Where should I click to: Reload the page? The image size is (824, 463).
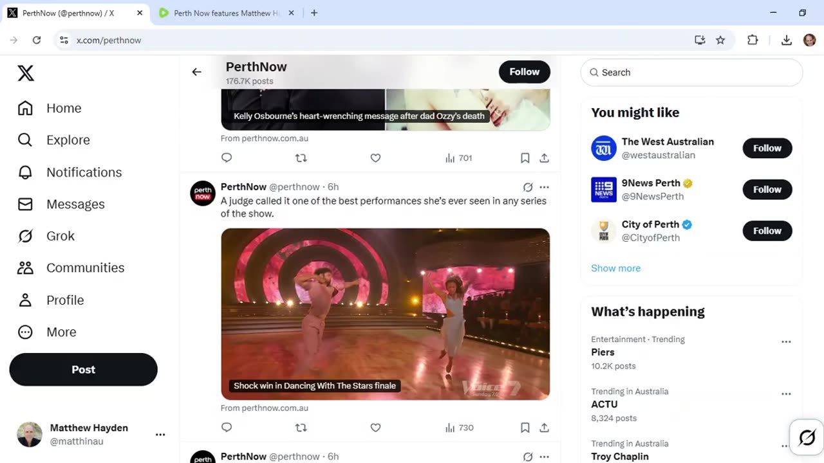point(37,40)
